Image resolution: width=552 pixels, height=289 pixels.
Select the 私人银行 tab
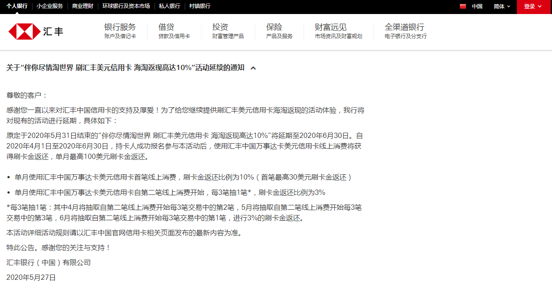[169, 6]
